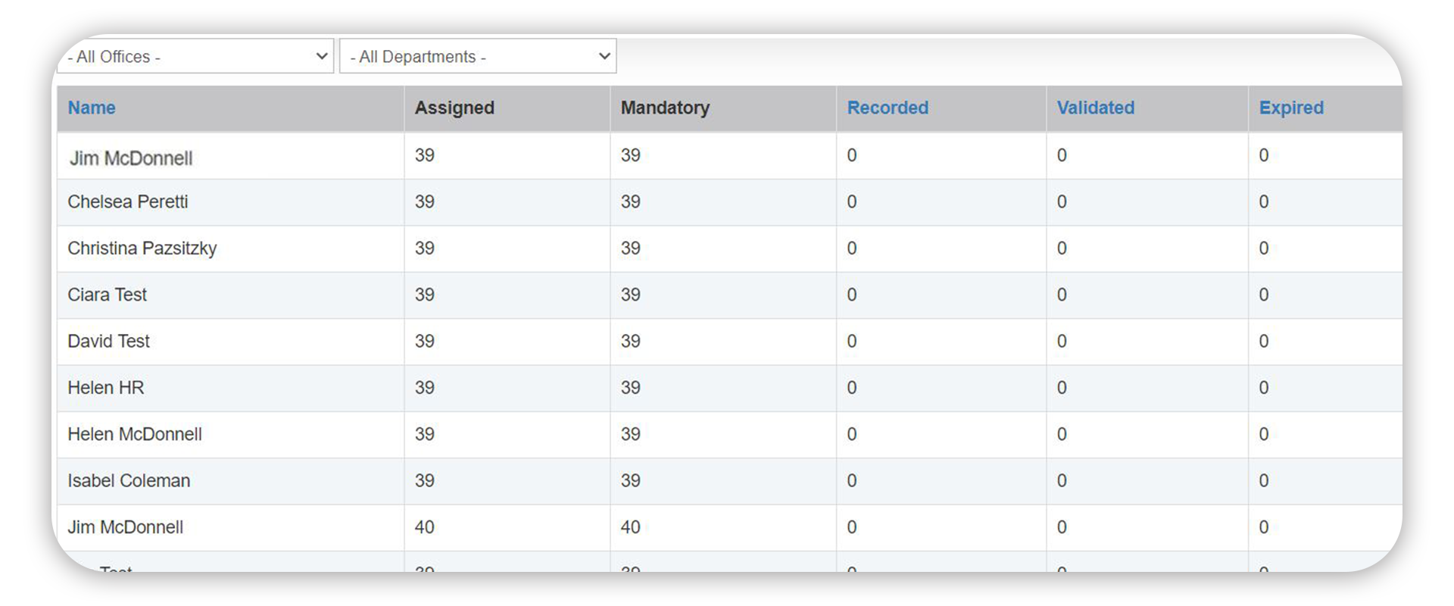Click Assigned value for Chelsea Peretti
Viewport: 1454px width, 606px height.
pos(425,201)
